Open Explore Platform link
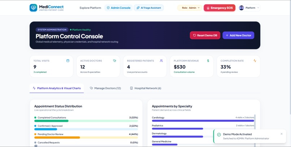291x147 pixels. (x=90, y=8)
